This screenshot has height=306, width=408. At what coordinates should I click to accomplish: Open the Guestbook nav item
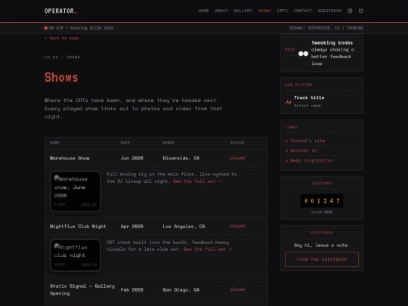point(329,11)
